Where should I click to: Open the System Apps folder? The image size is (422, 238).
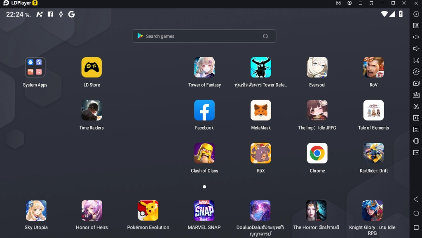pyautogui.click(x=35, y=67)
